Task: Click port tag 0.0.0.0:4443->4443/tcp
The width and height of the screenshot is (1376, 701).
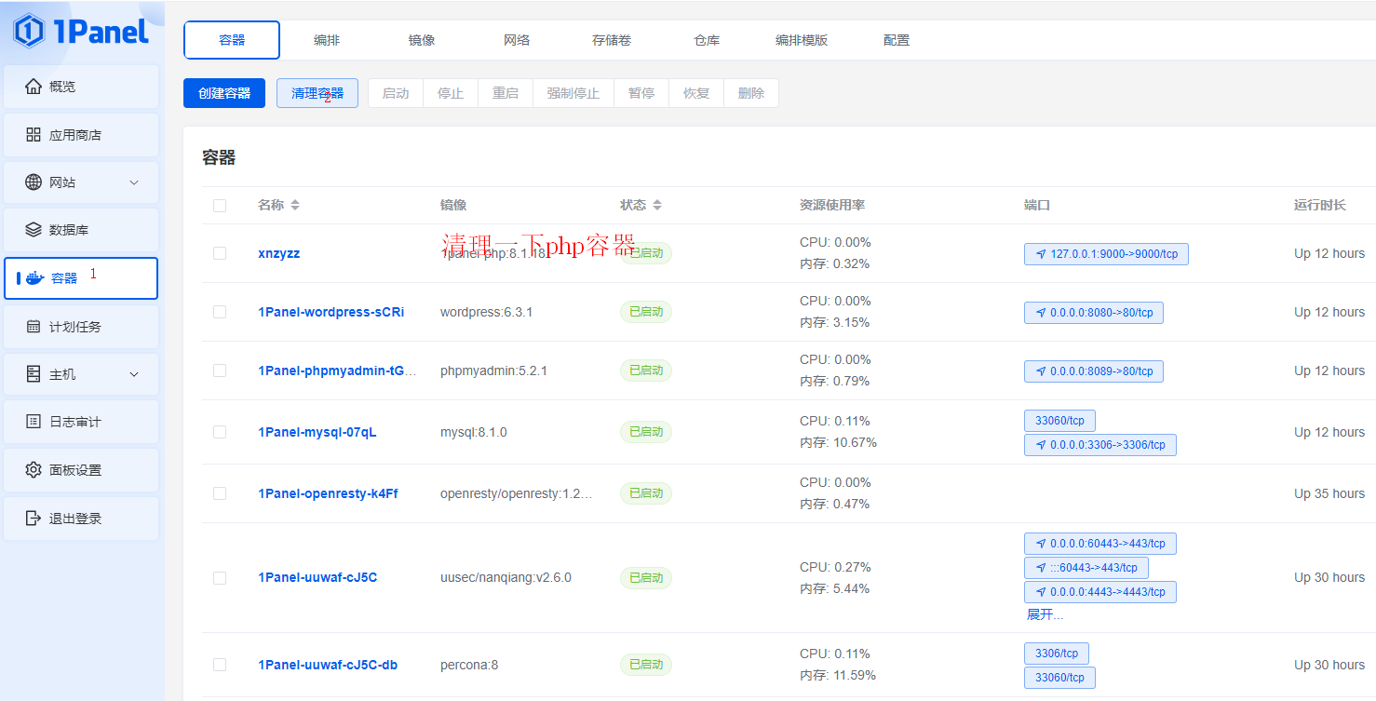Action: (1100, 592)
